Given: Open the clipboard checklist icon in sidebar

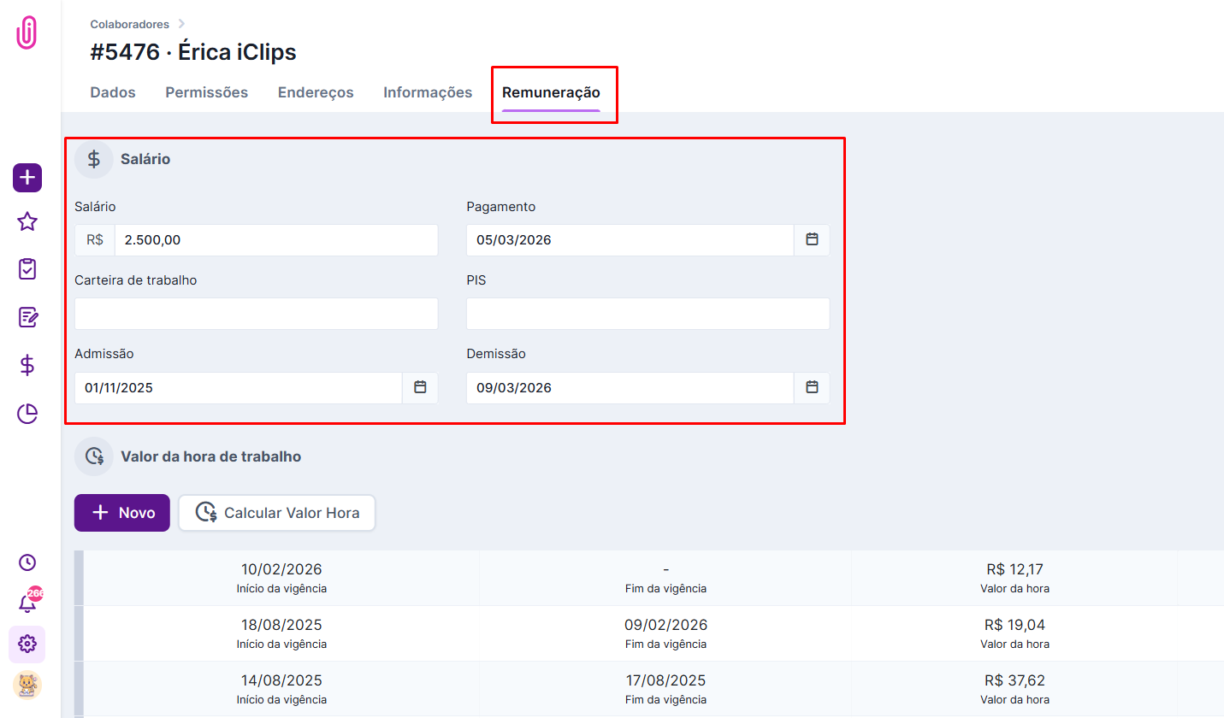Looking at the screenshot, I should click(x=27, y=269).
